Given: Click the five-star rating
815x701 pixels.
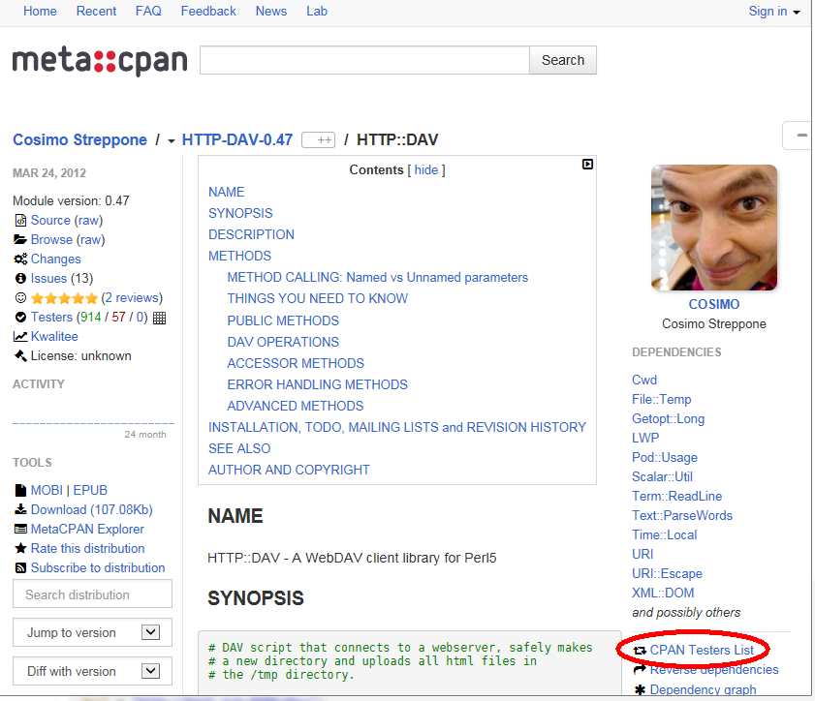Looking at the screenshot, I should coord(65,298).
